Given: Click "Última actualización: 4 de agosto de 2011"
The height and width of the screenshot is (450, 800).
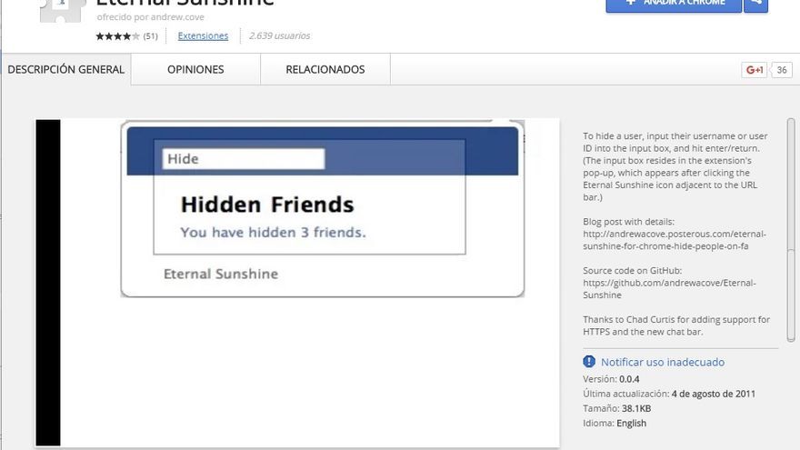Looking at the screenshot, I should coord(669,394).
